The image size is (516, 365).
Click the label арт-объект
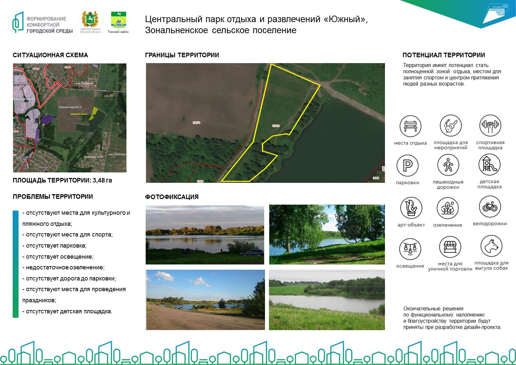pos(411,225)
